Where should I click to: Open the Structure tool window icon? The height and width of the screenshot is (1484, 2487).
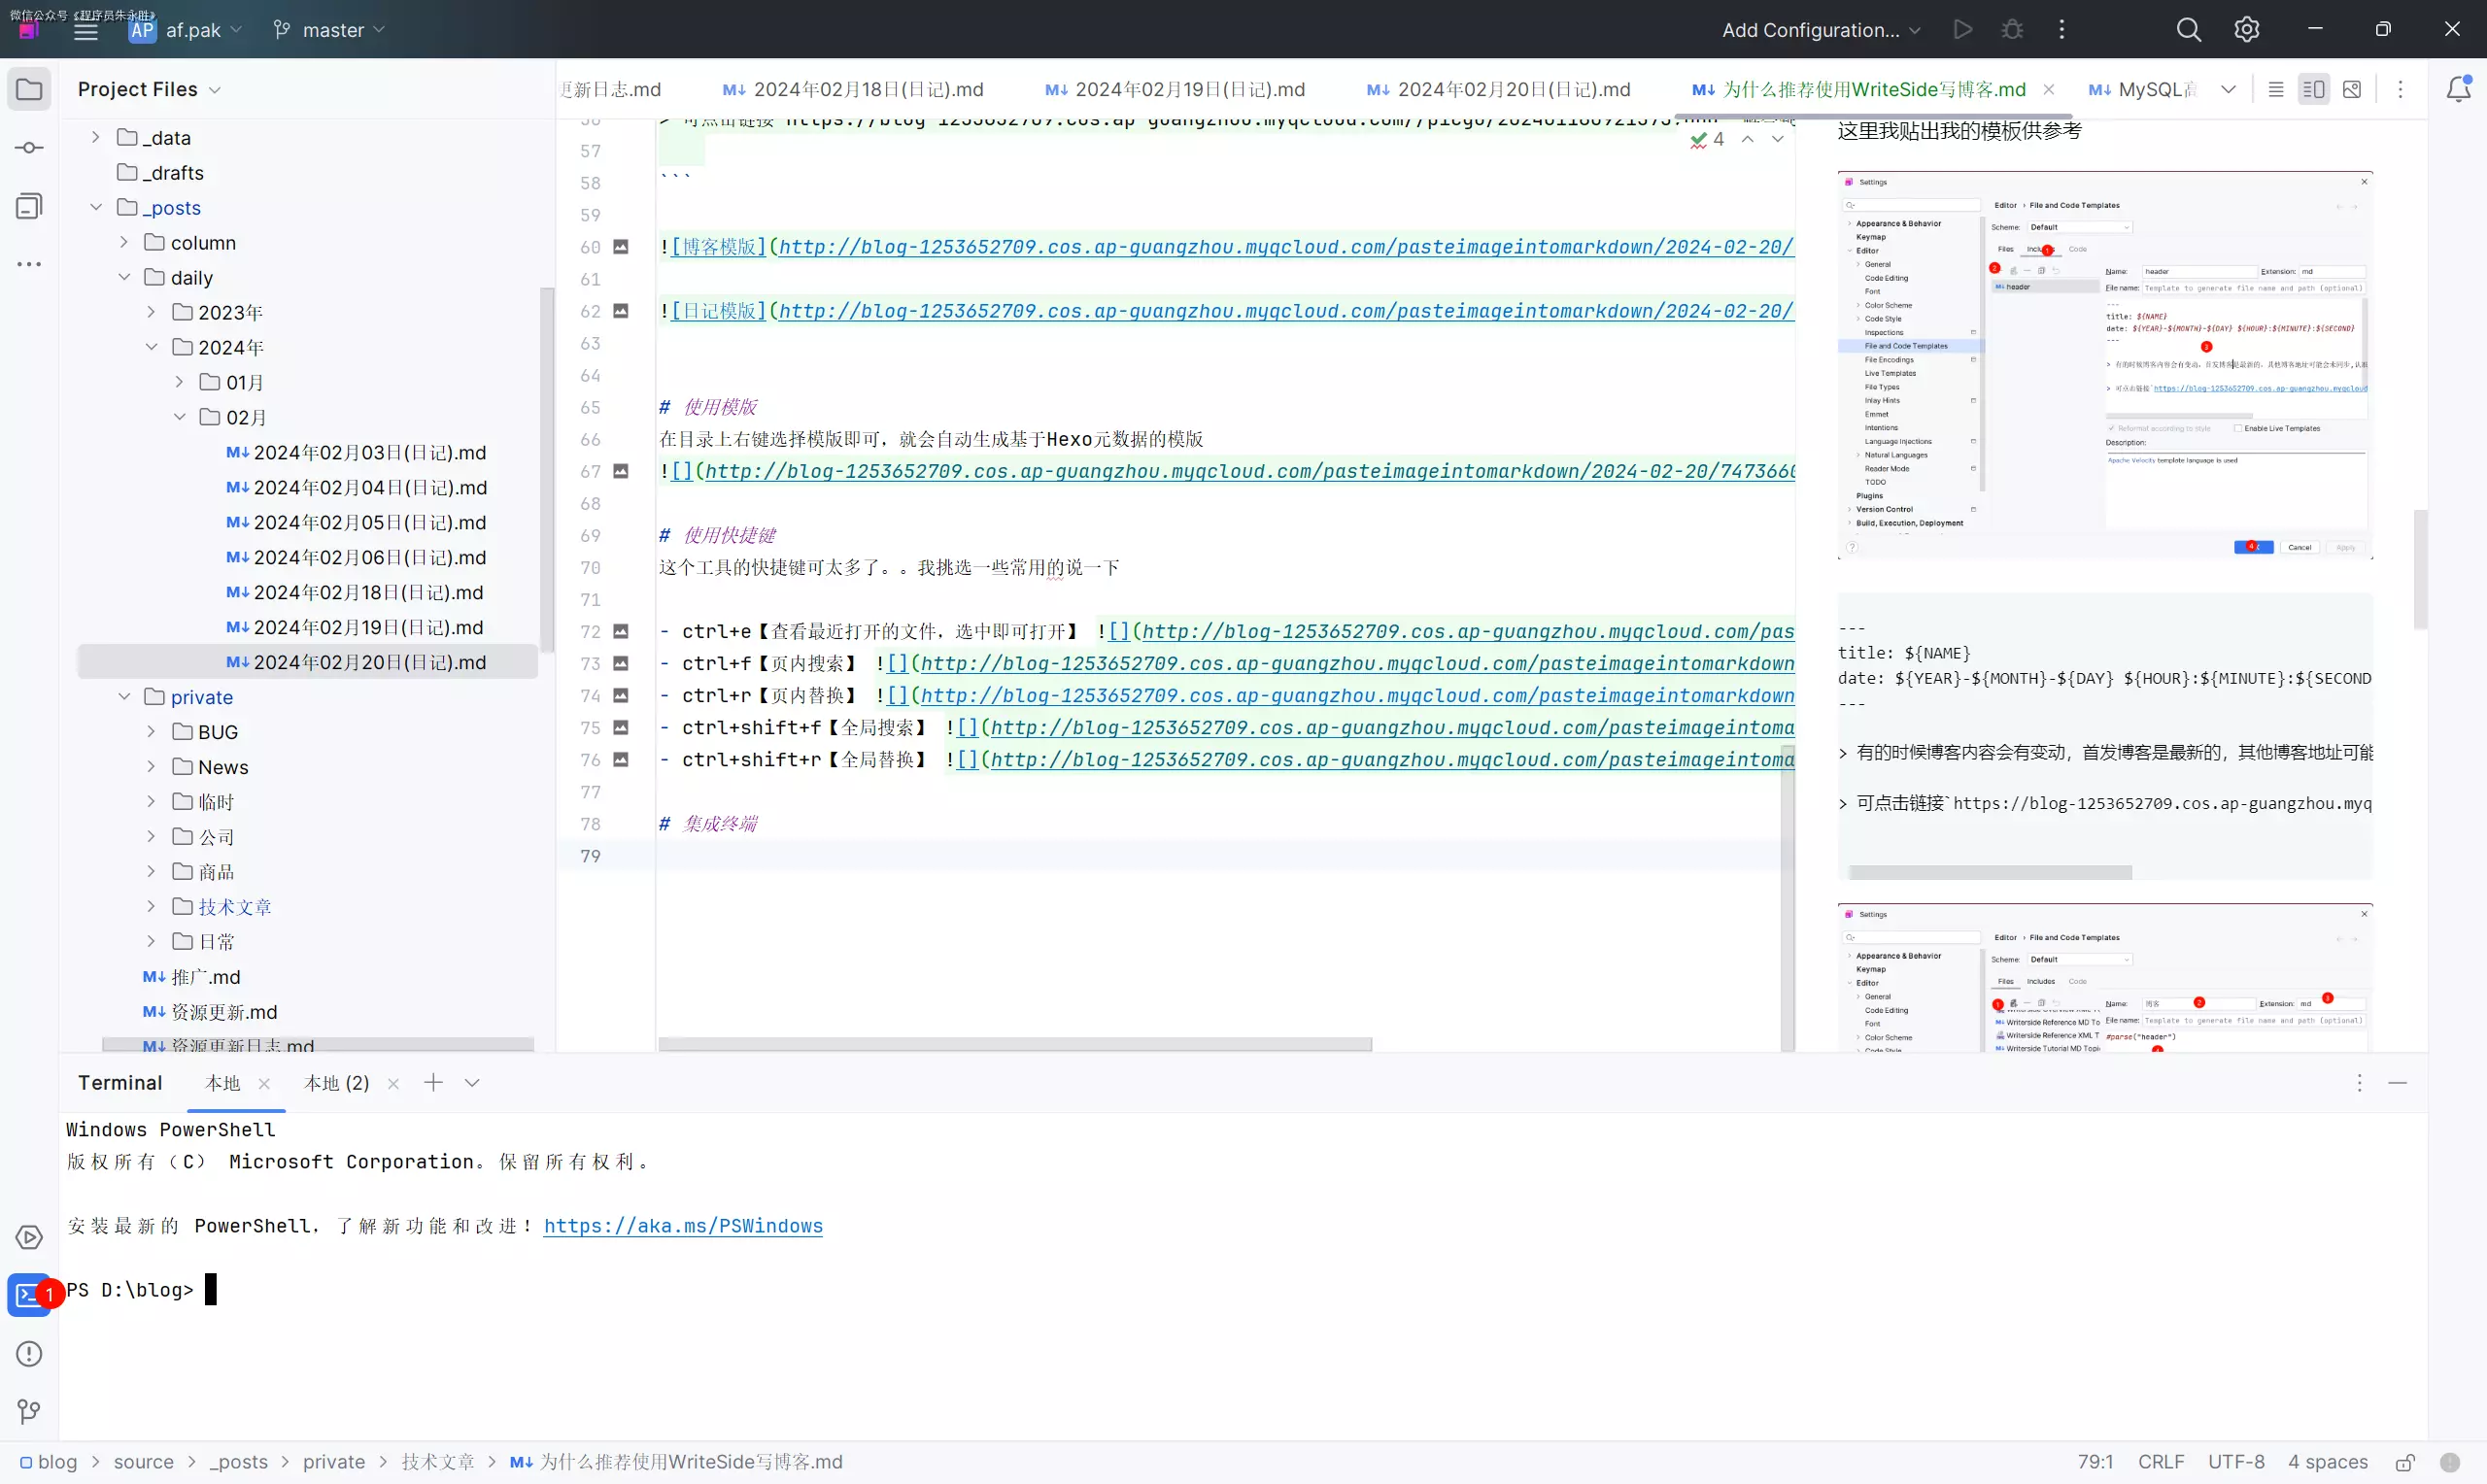pos(29,206)
